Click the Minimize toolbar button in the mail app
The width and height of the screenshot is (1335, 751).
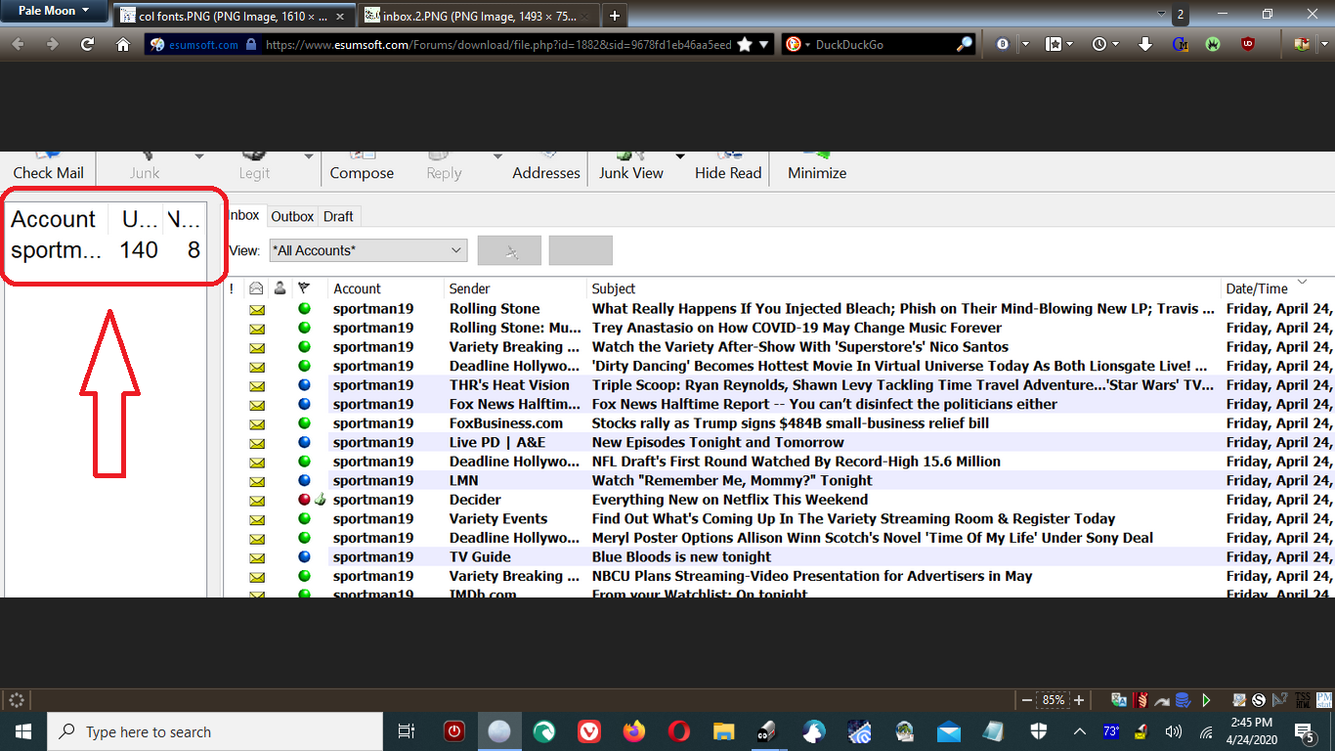(x=817, y=167)
